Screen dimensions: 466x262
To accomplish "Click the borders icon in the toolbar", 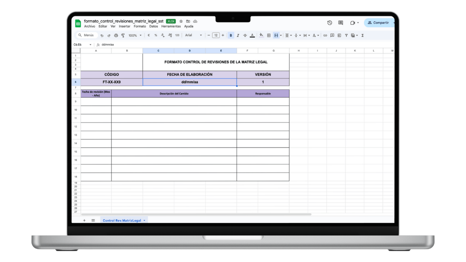I will [x=268, y=35].
